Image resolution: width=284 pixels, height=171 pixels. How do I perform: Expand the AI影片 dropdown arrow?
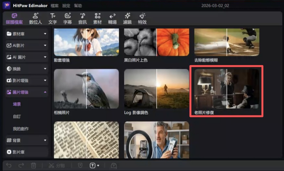click(45, 45)
